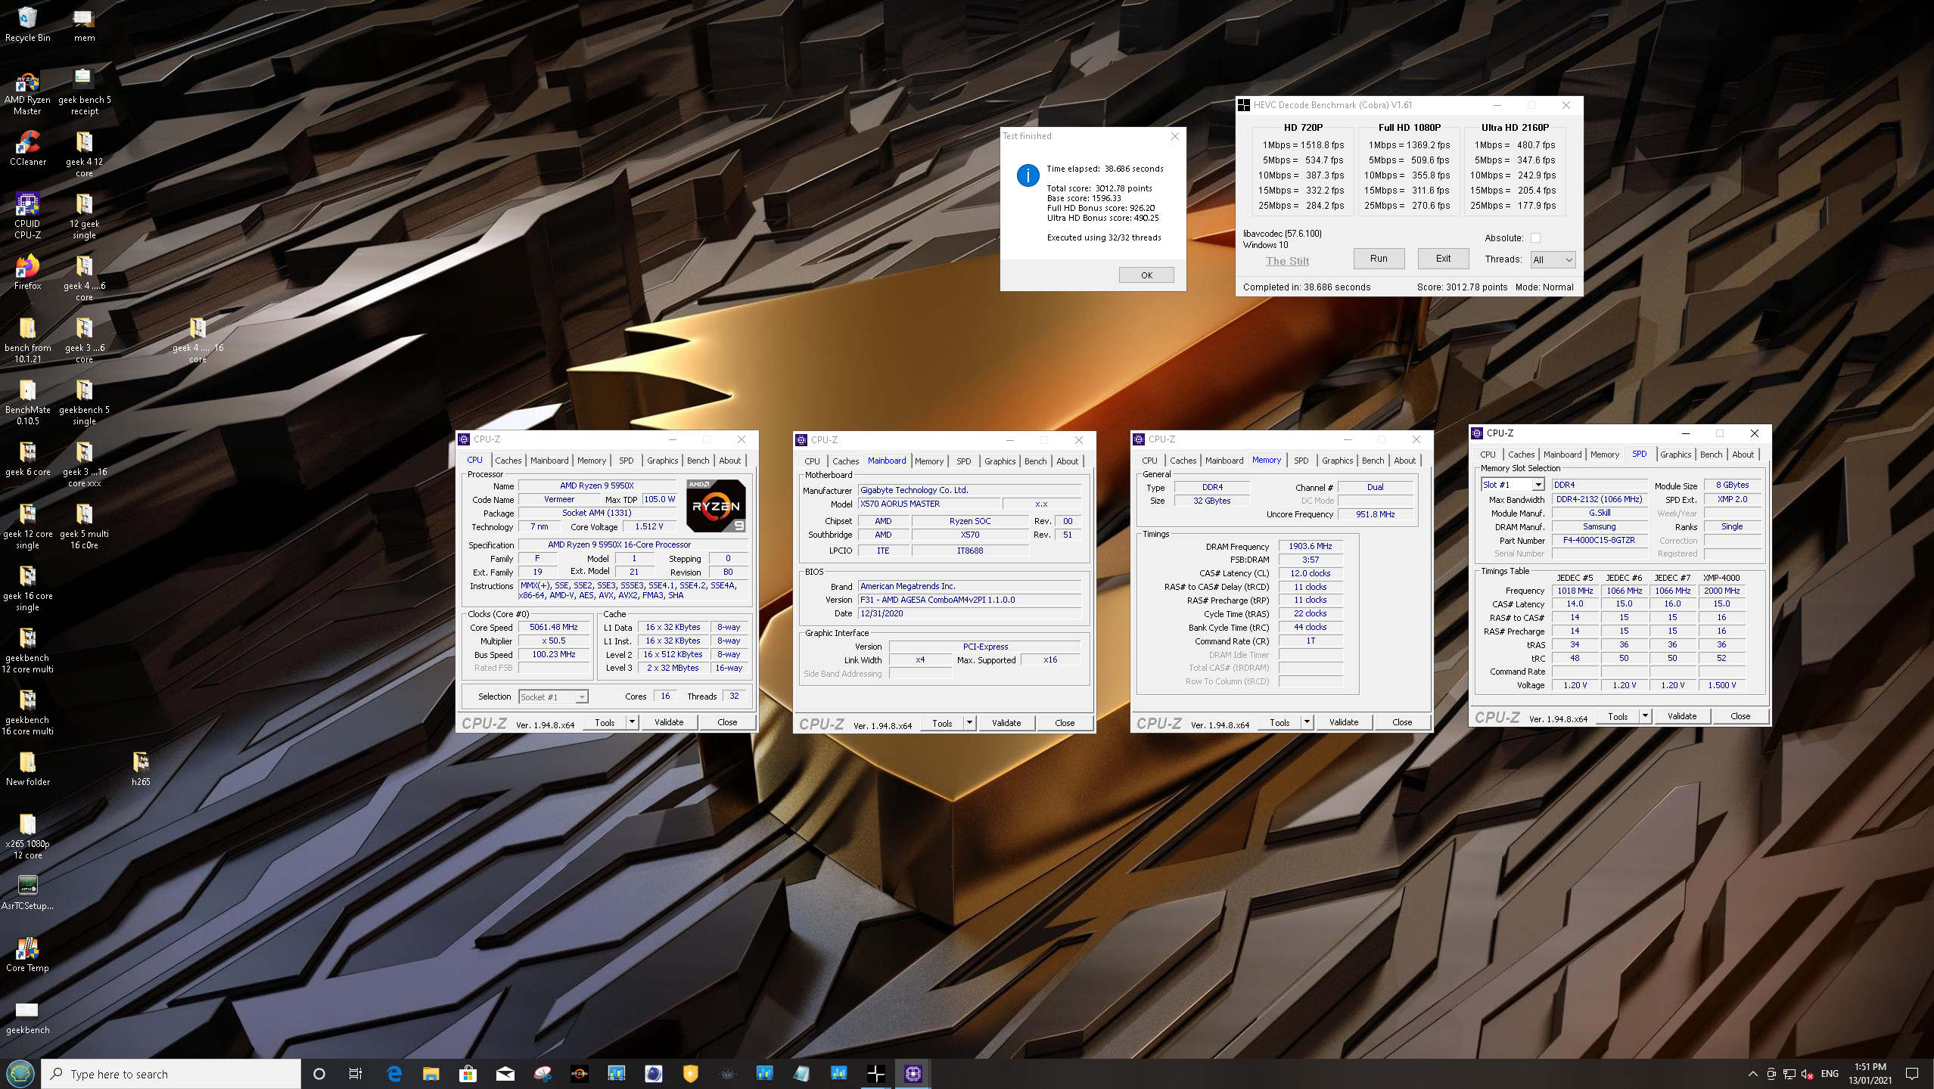Open the Slot #1 memory slot dropdown

(1512, 485)
